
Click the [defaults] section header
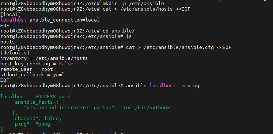pyautogui.click(x=15, y=53)
